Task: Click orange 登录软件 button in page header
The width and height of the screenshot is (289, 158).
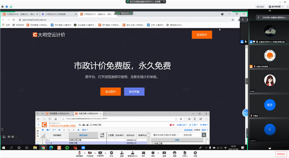Action: tap(202, 35)
